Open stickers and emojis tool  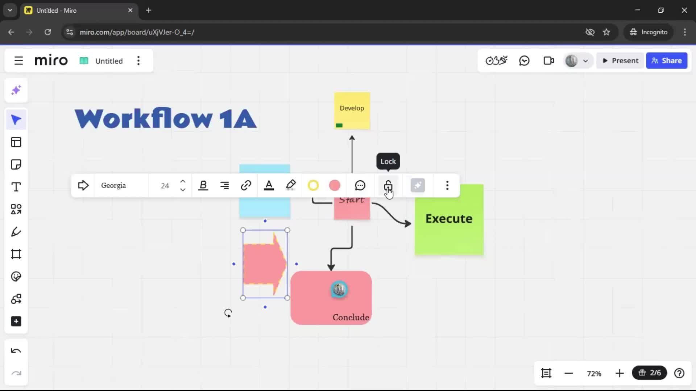pyautogui.click(x=16, y=277)
